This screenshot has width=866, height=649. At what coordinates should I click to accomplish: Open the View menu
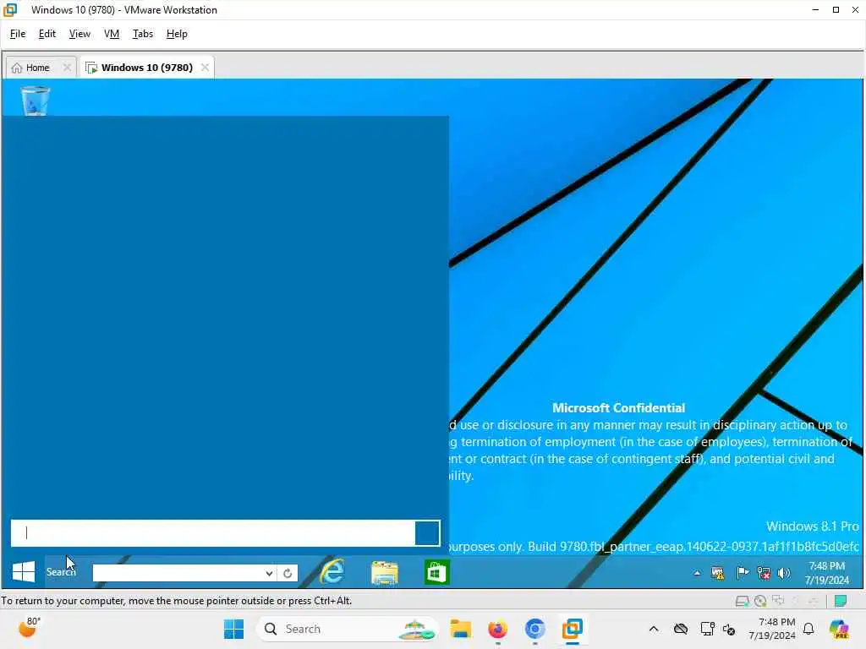tap(79, 34)
